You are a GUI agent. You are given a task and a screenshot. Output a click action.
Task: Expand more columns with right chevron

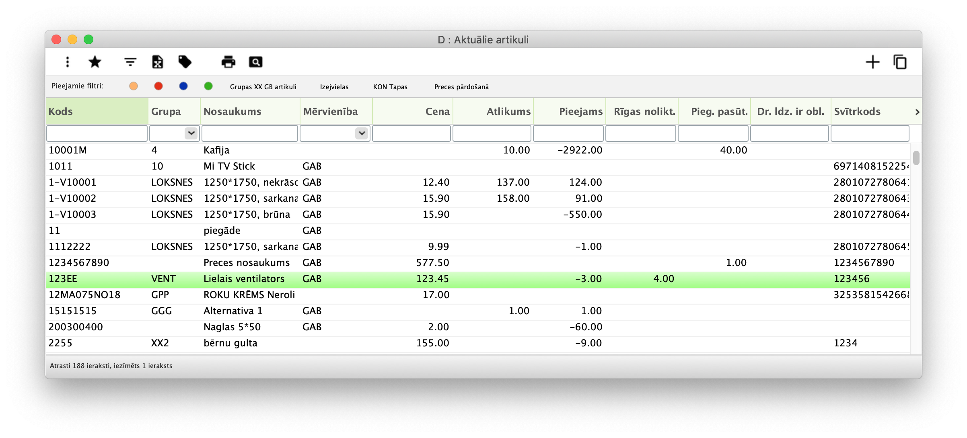point(917,112)
